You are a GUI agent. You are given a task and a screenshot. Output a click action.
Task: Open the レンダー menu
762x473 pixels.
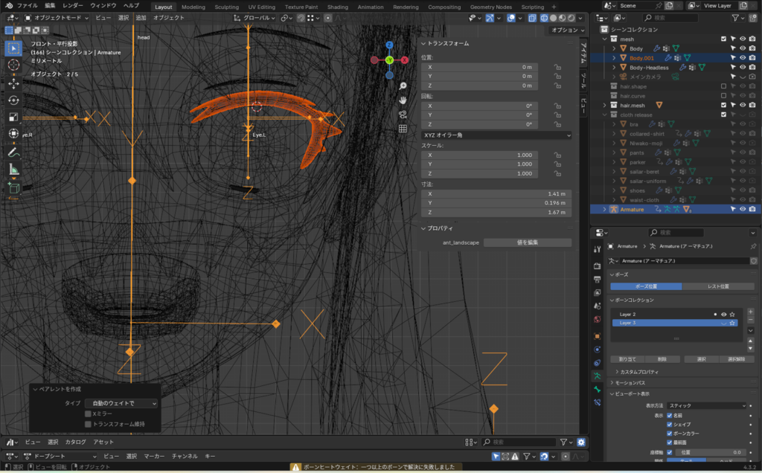73,5
